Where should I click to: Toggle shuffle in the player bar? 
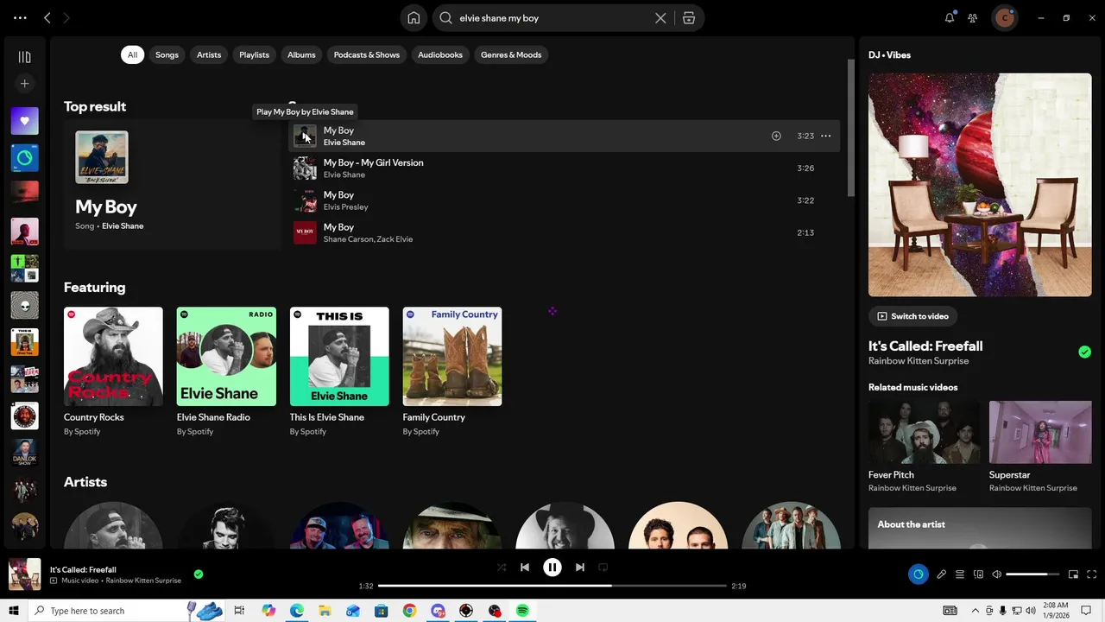tap(502, 568)
